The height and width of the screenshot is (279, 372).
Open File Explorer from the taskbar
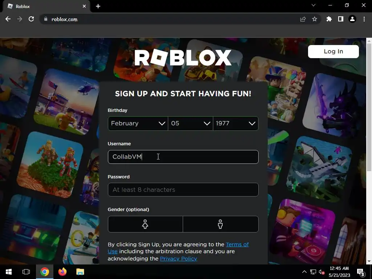tap(80, 272)
